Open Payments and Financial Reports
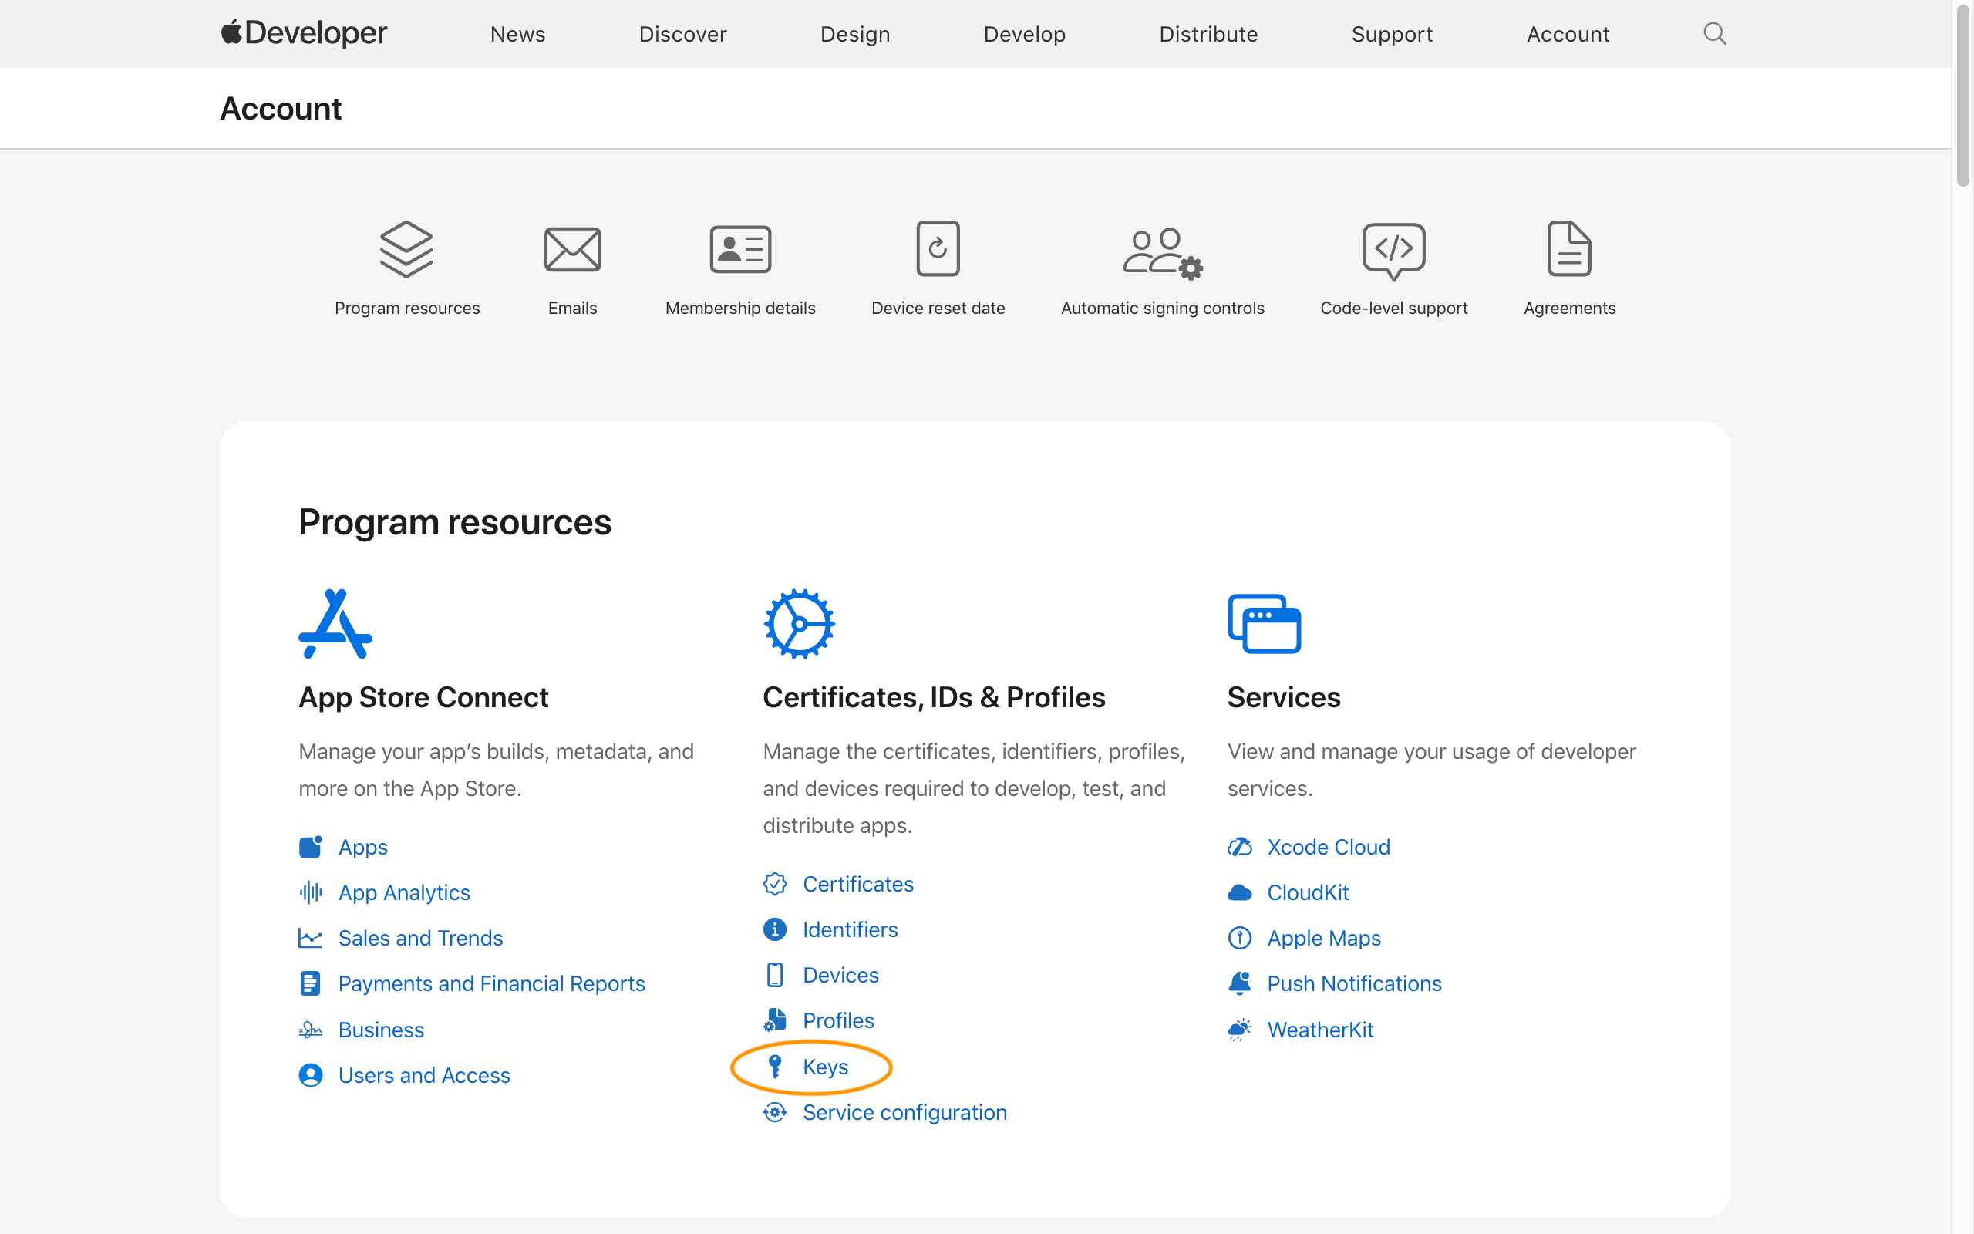The width and height of the screenshot is (1974, 1234). (492, 983)
